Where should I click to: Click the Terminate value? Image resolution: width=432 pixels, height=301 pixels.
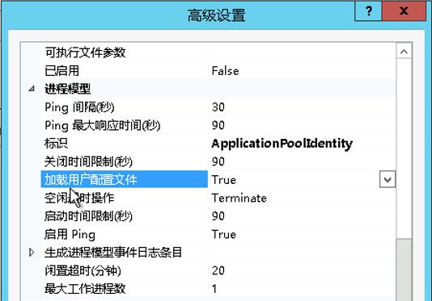click(x=239, y=198)
